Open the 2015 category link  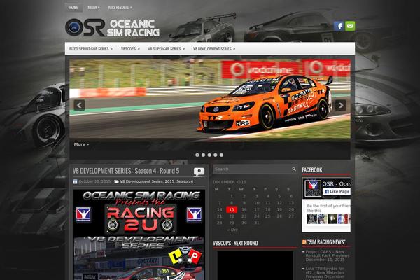[x=169, y=181]
